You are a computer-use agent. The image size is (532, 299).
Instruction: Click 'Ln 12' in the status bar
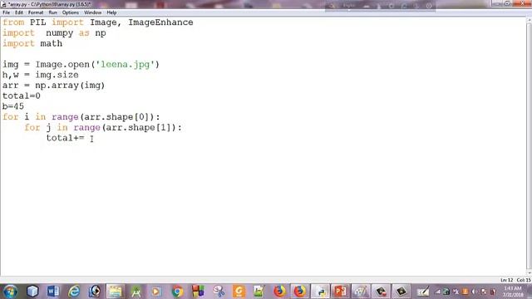pos(506,280)
